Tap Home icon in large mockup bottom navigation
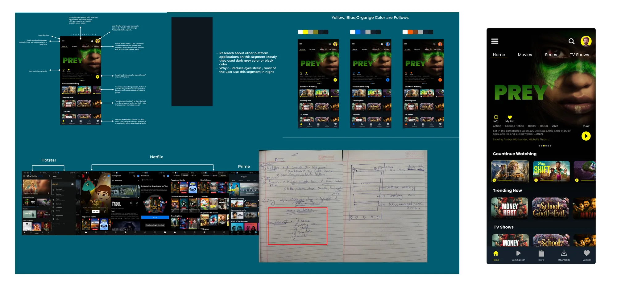Image resolution: width=617 pixels, height=292 pixels. (495, 253)
